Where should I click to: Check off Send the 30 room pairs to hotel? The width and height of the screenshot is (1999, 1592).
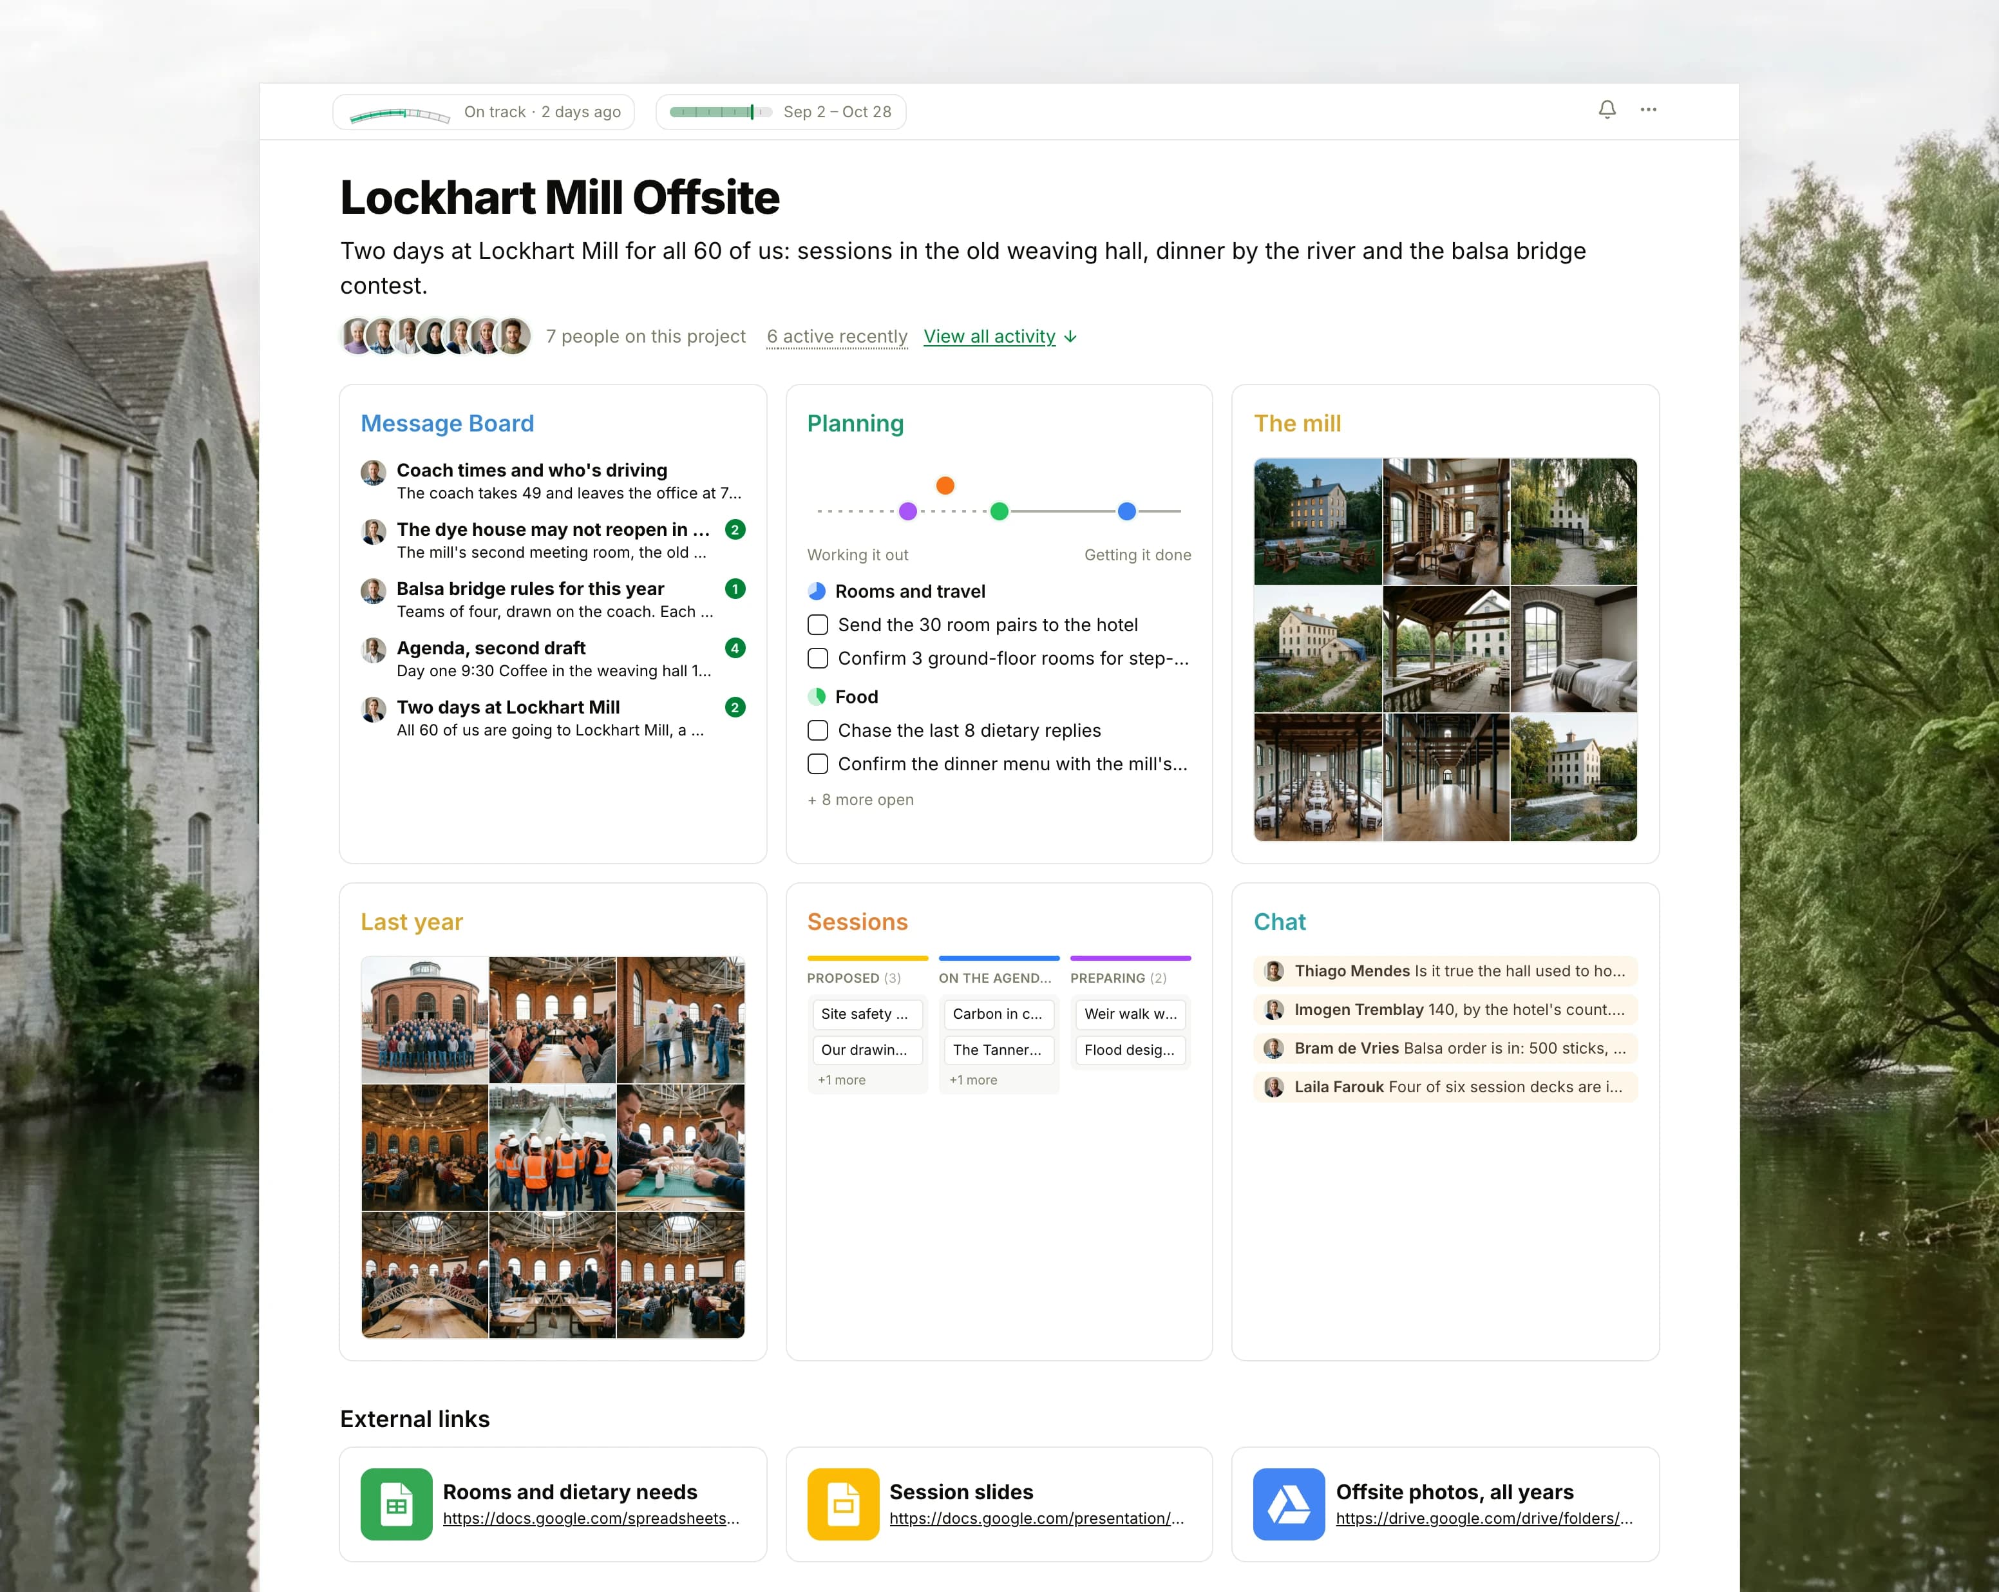click(x=818, y=625)
